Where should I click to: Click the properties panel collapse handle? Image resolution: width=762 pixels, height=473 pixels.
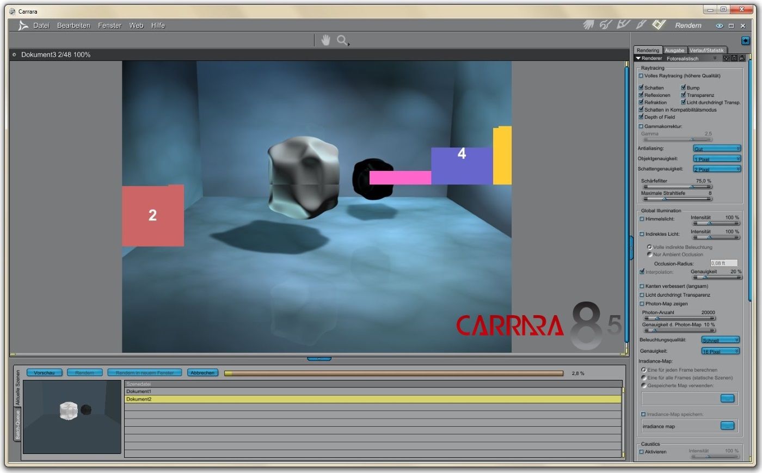coord(631,248)
